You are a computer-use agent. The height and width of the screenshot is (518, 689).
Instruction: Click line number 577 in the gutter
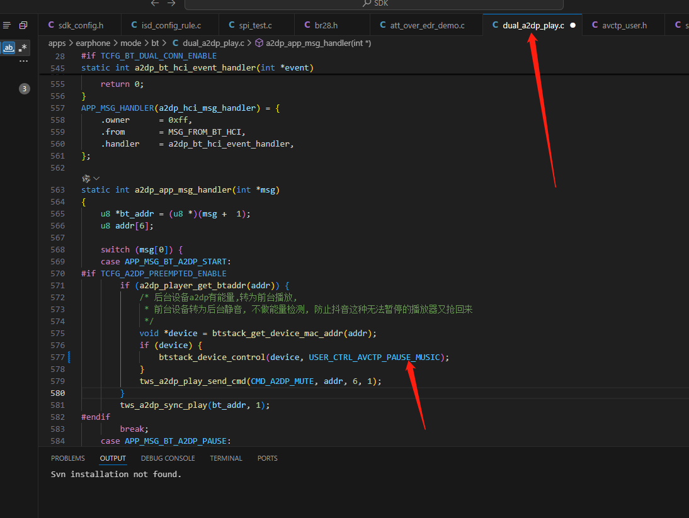point(57,358)
